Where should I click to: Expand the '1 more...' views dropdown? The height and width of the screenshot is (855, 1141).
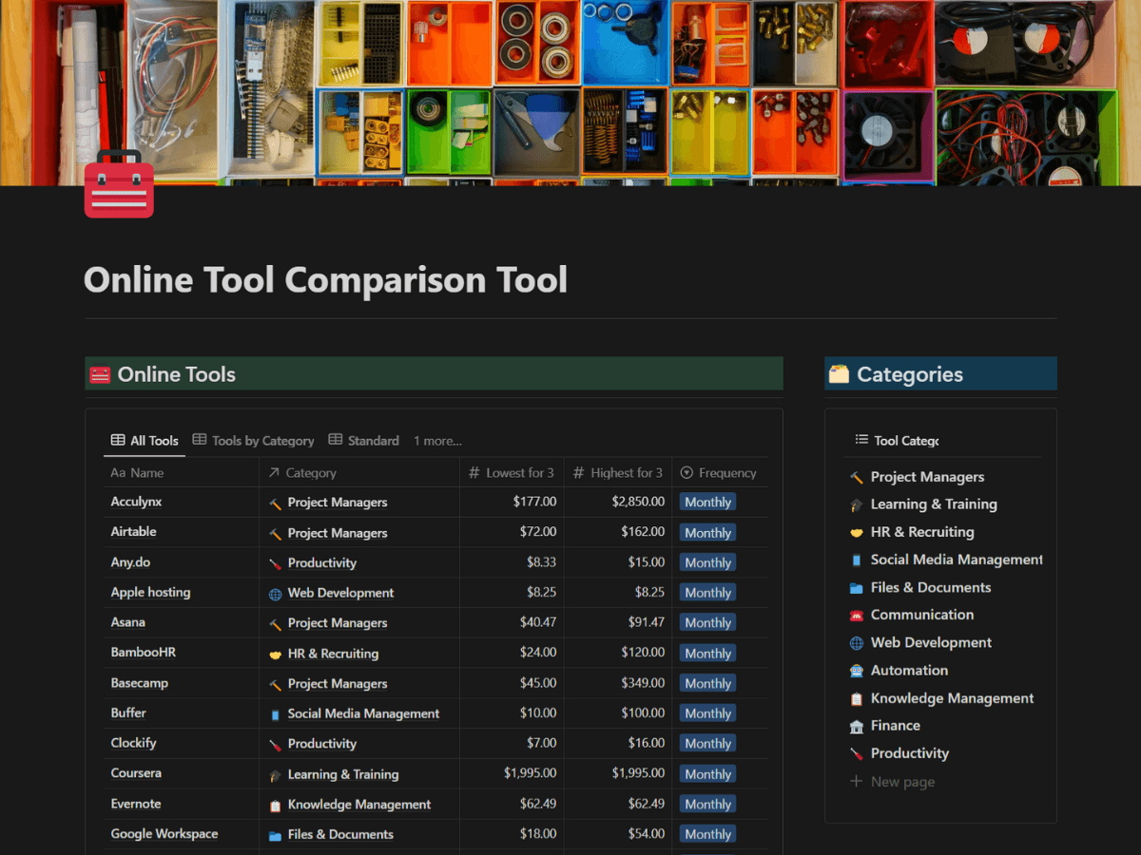click(x=437, y=441)
